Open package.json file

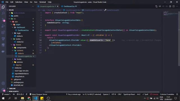click(x=19, y=82)
